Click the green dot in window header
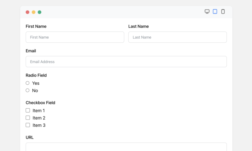The height and width of the screenshot is (151, 252). (x=39, y=12)
